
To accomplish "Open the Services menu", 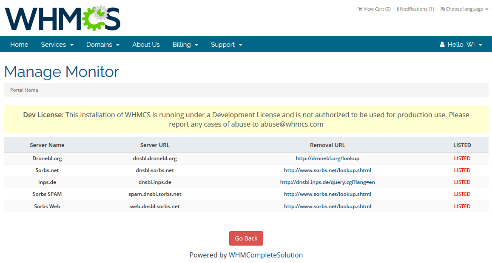I will (57, 45).
